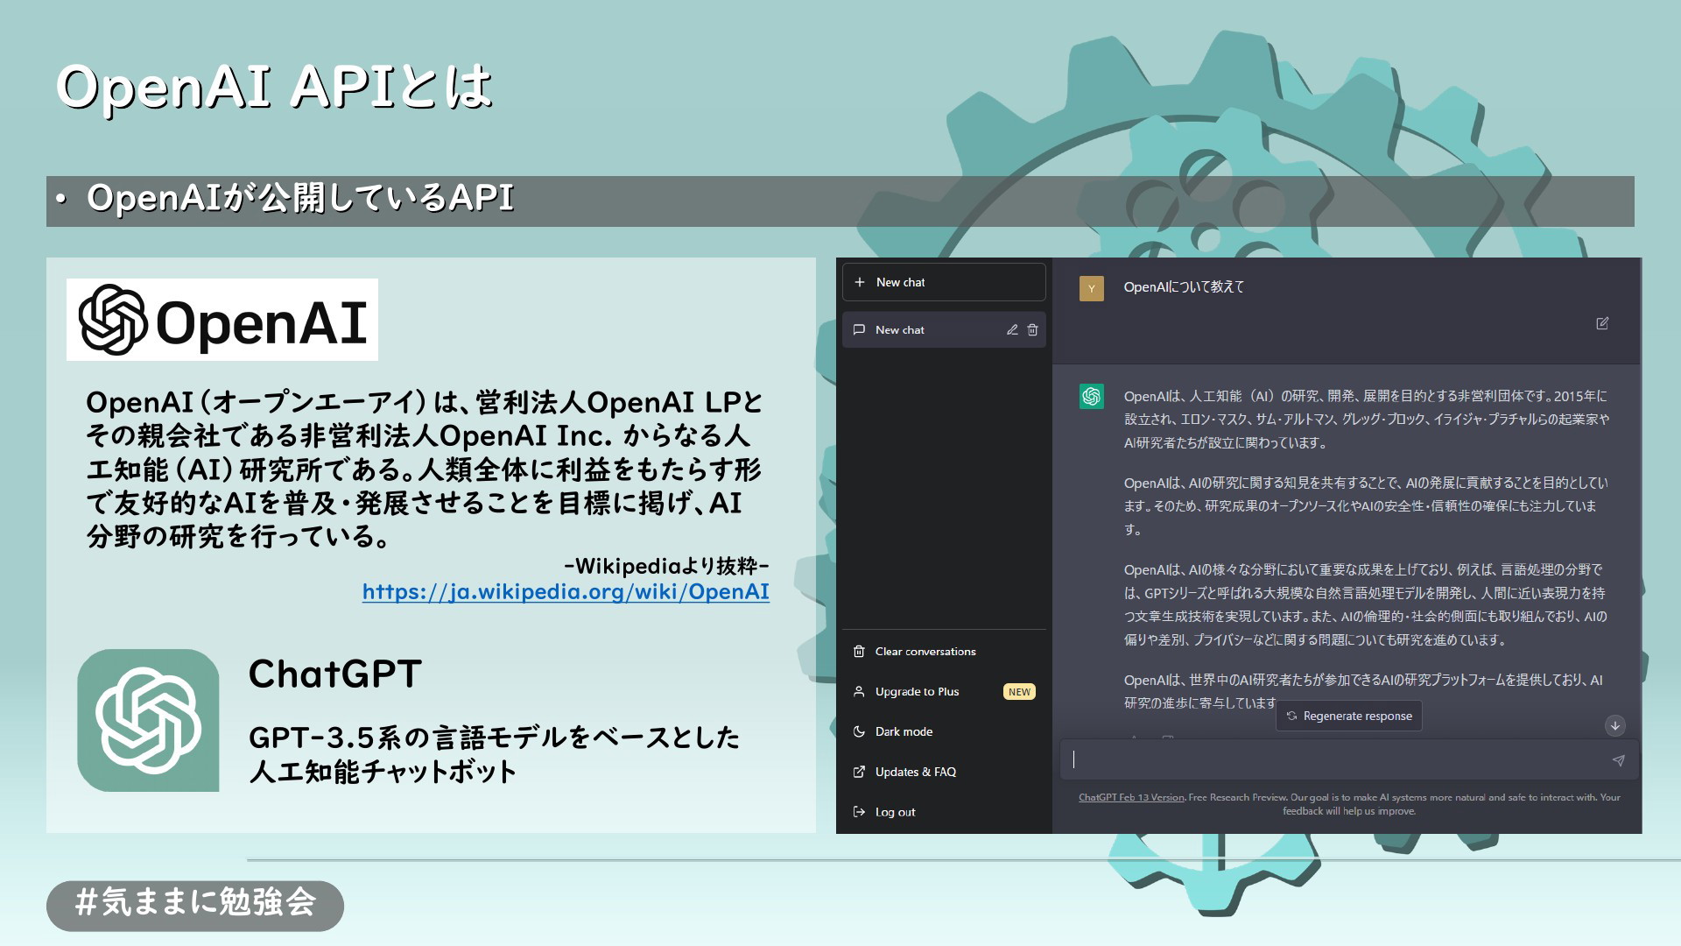1681x946 pixels.
Task: Click the response paragraph starting 'OpenAIは、人工知能'
Action: click(x=1367, y=419)
